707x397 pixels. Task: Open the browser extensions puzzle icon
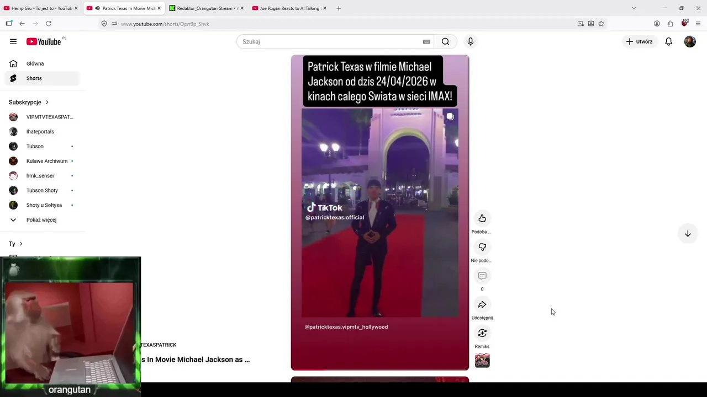(670, 24)
